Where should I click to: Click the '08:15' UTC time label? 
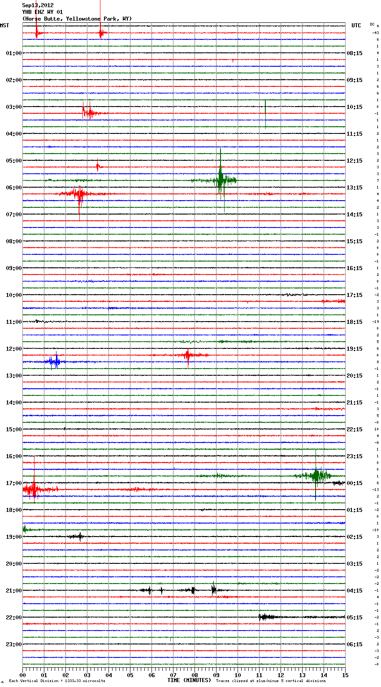click(x=355, y=53)
